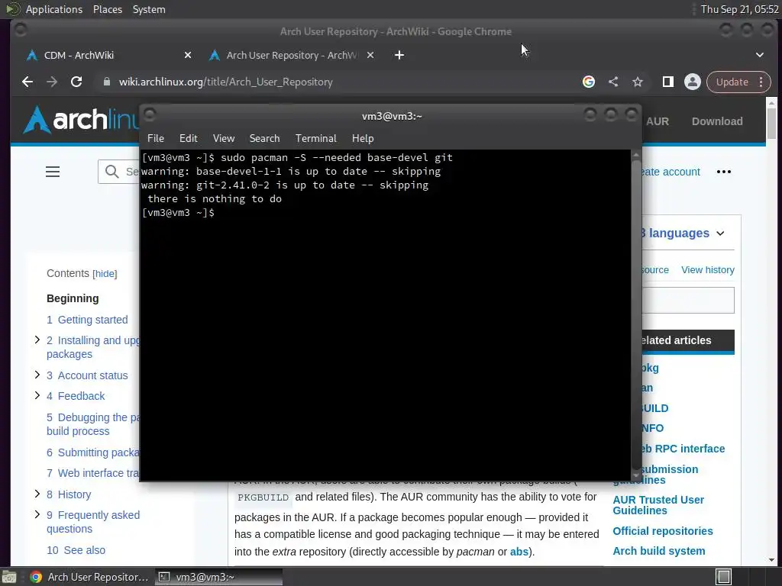Screen dimensions: 782x586
Task: Open the System menu
Action: 149,9
